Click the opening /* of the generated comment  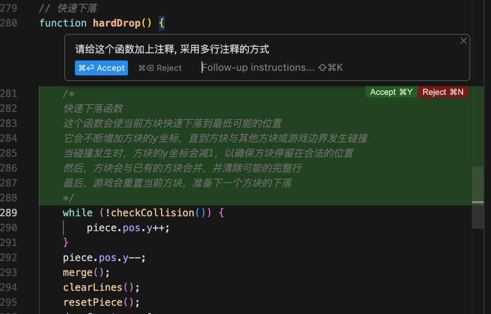pyautogui.click(x=69, y=94)
